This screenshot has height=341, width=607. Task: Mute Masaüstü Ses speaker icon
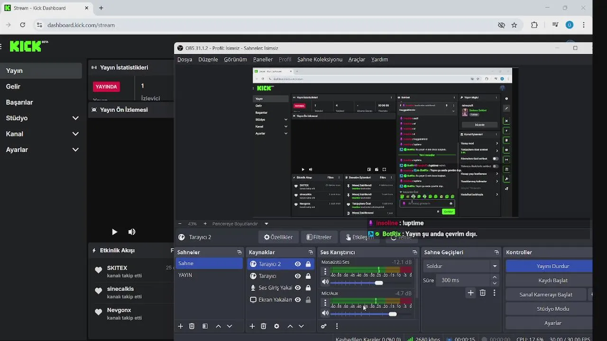point(325,282)
